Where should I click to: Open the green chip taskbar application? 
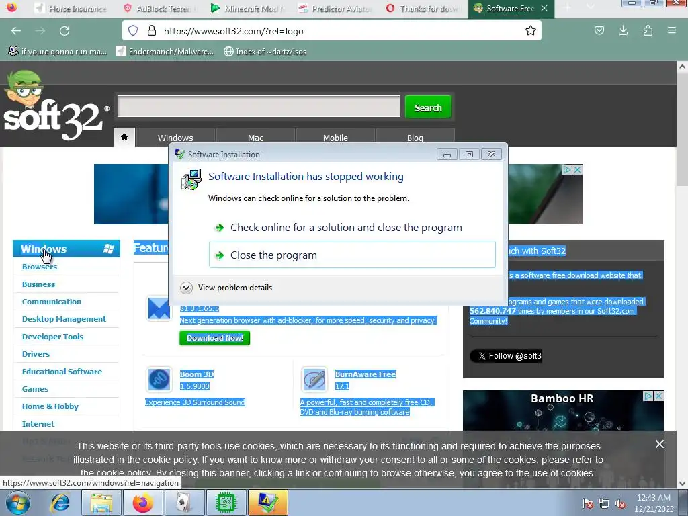226,503
